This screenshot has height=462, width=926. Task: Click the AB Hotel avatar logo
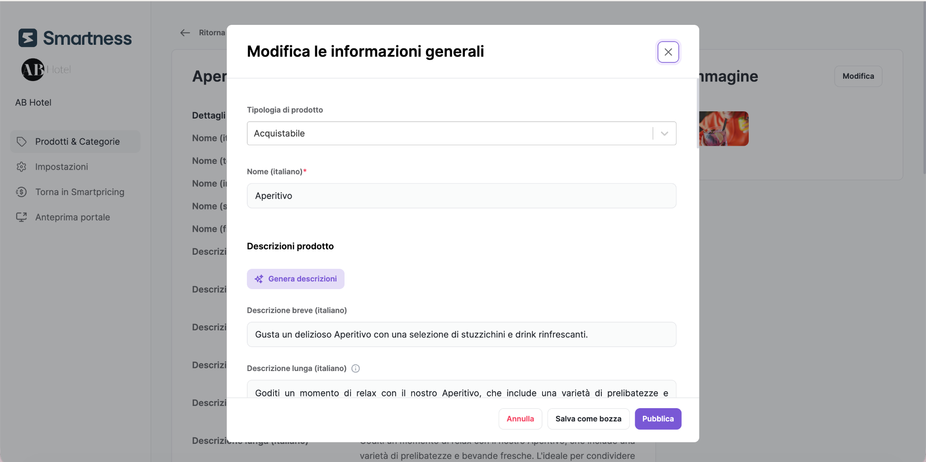coord(33,70)
